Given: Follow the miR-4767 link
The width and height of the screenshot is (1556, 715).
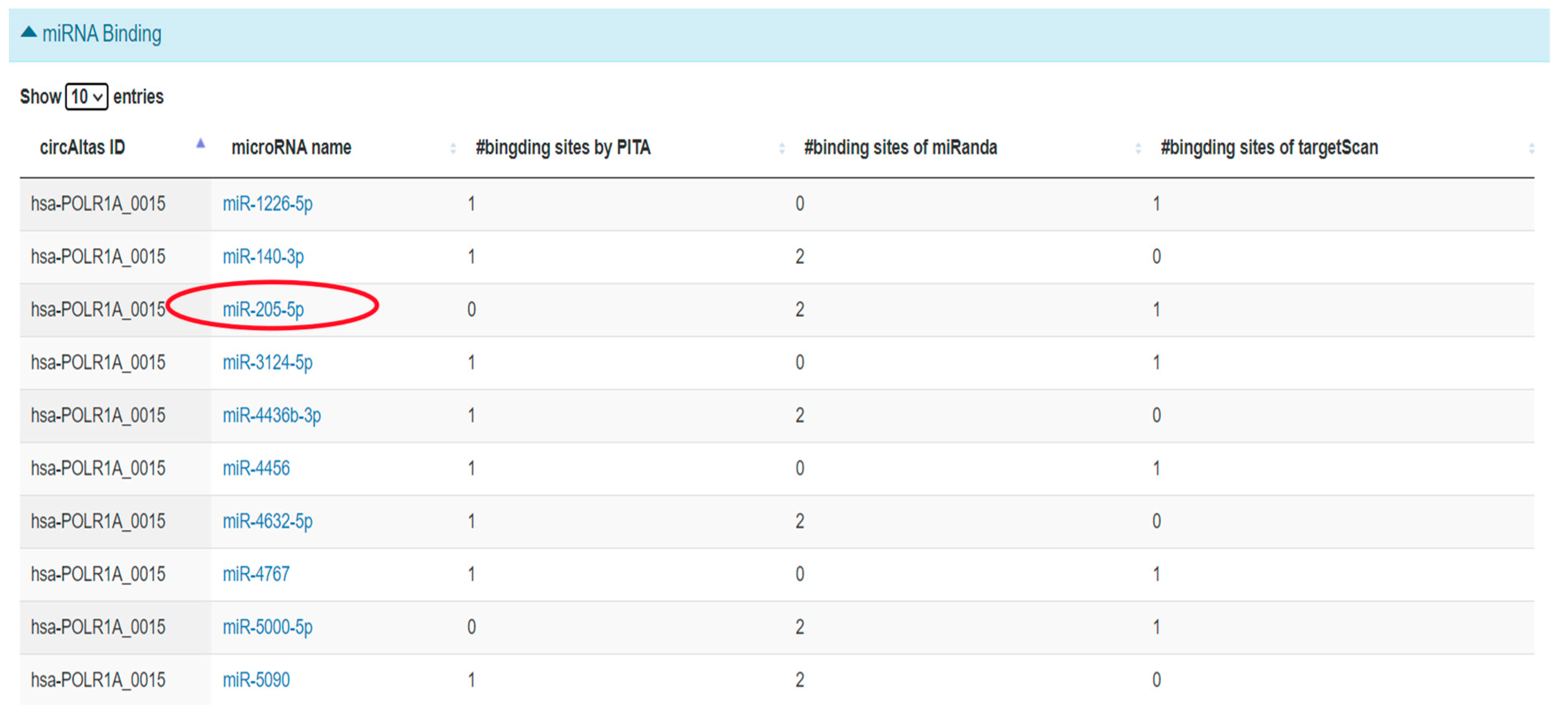Looking at the screenshot, I should point(256,574).
